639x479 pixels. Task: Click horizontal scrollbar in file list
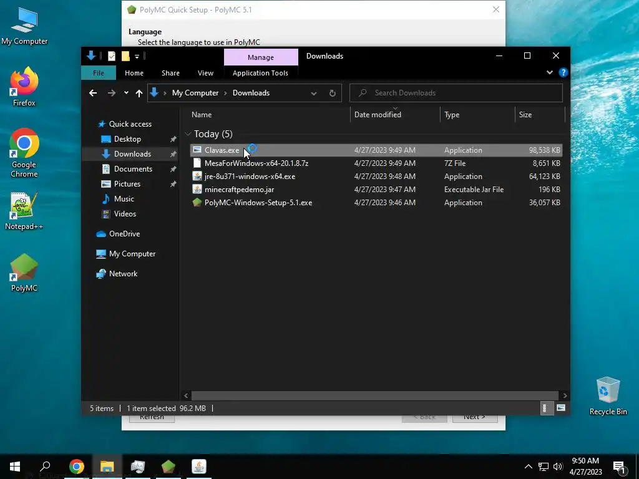pyautogui.click(x=374, y=395)
